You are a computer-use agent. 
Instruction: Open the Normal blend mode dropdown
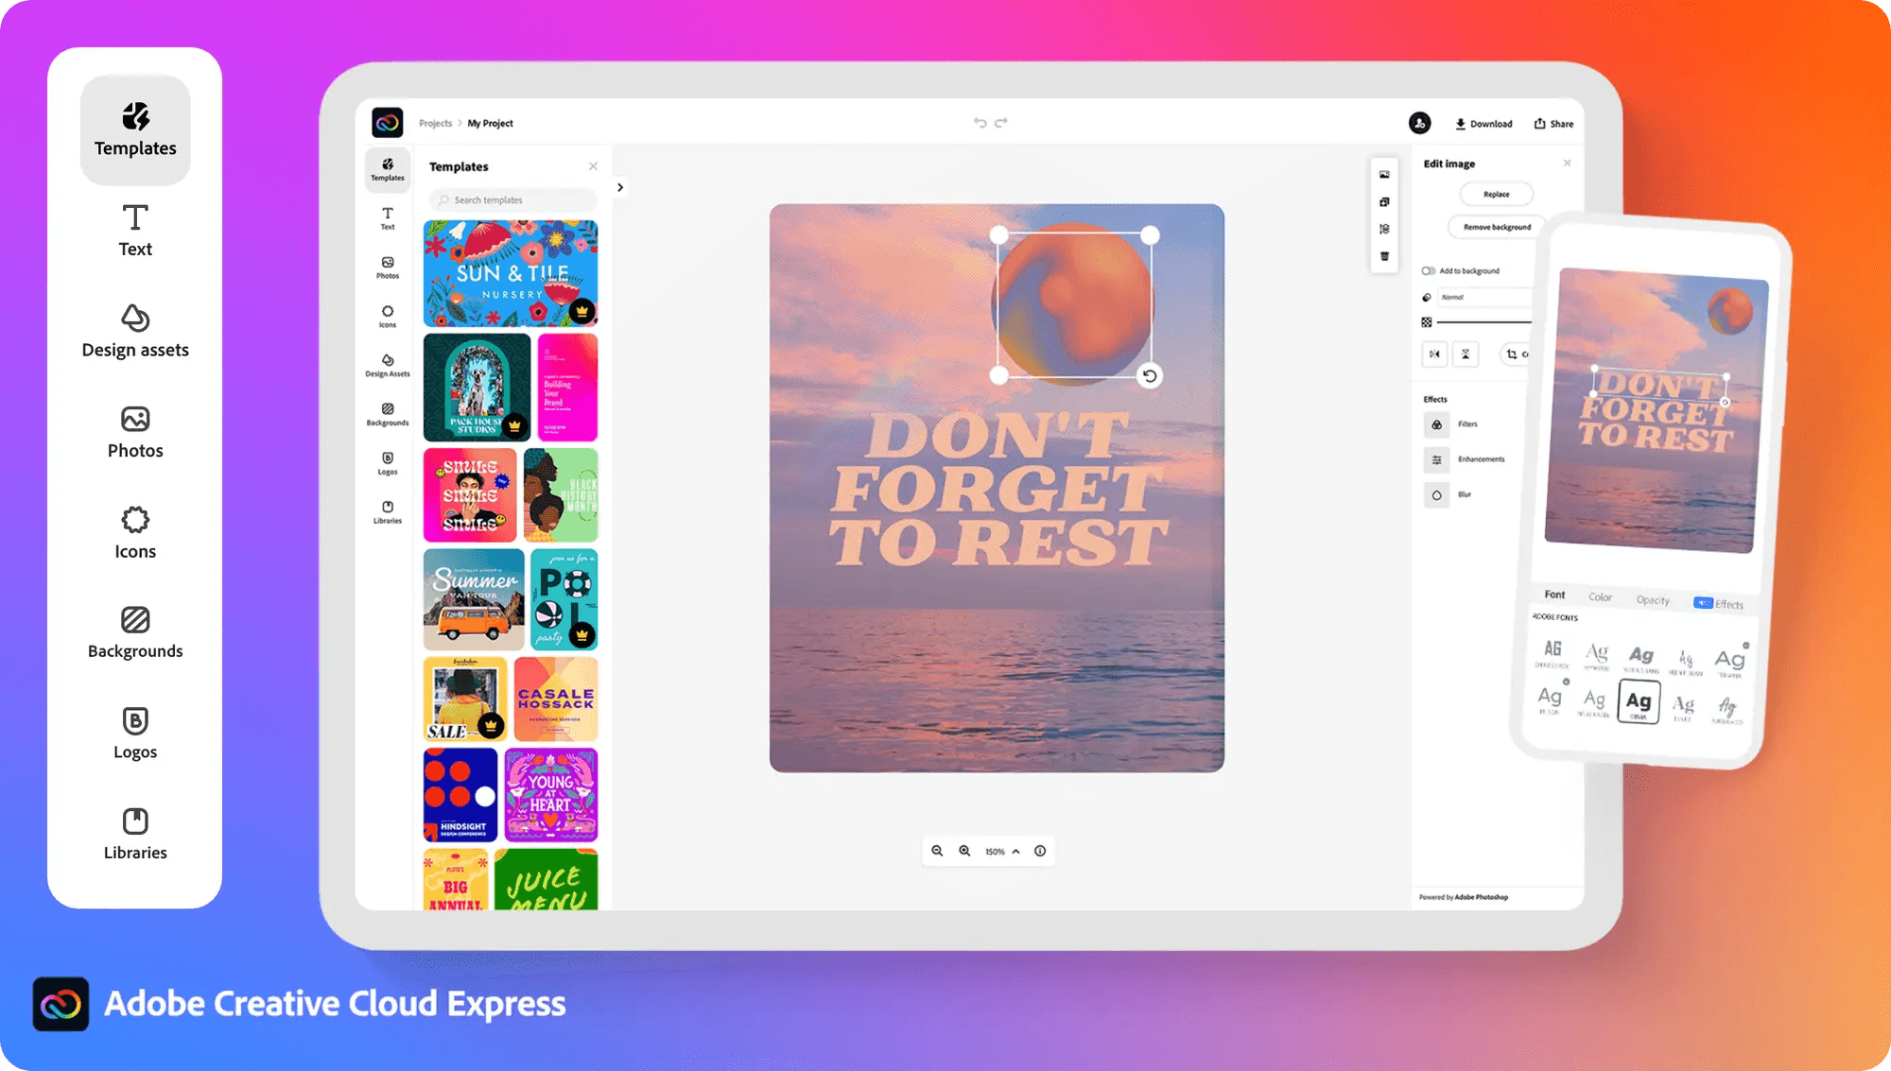click(x=1484, y=297)
